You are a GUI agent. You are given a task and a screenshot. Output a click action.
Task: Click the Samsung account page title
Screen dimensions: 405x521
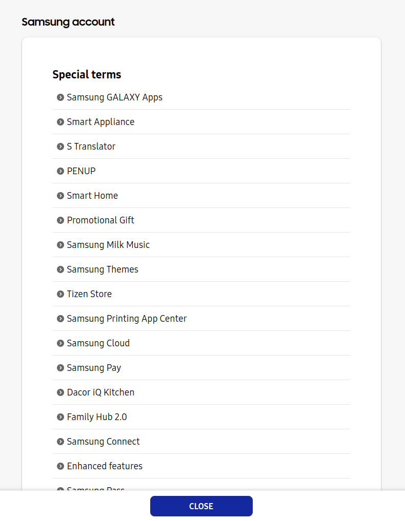click(x=68, y=22)
